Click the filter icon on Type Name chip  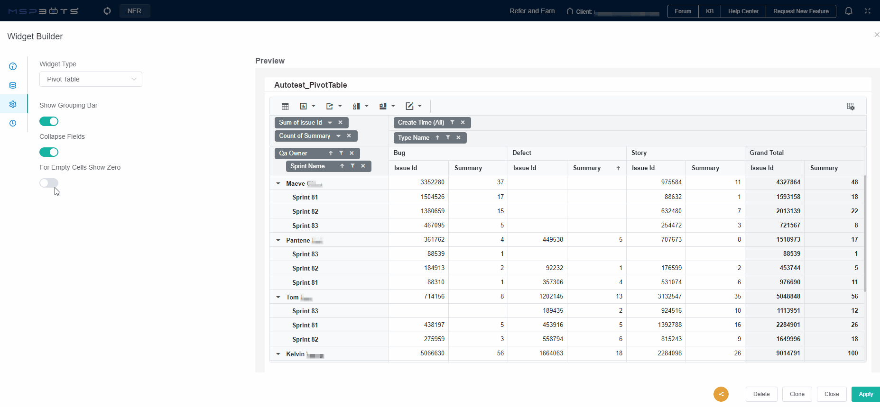pos(448,137)
